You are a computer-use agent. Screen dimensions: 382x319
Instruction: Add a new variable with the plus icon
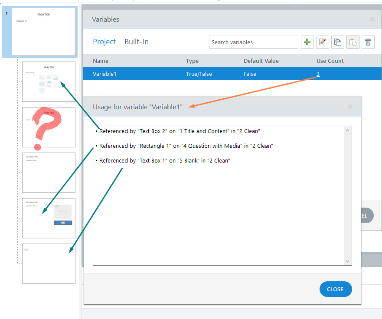coord(307,42)
